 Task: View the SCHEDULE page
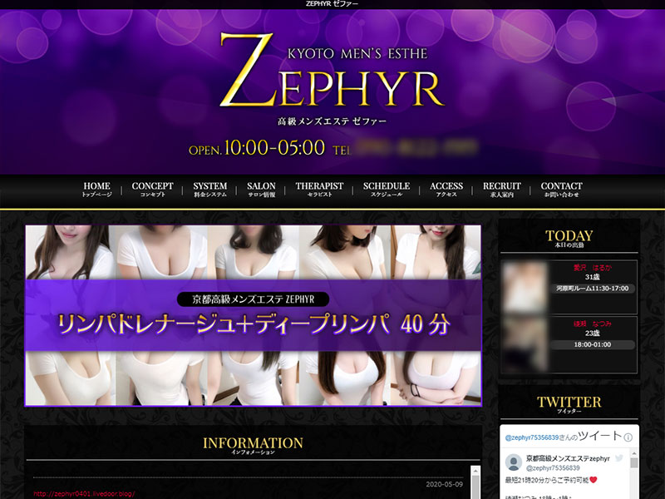point(387,190)
